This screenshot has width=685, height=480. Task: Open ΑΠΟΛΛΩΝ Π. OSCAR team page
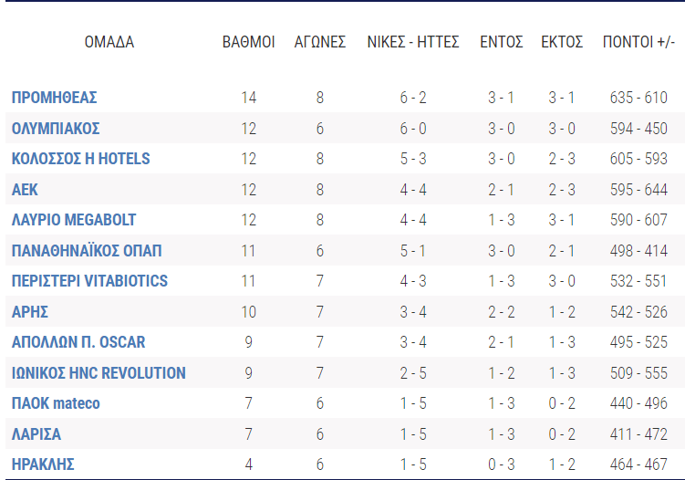point(78,342)
